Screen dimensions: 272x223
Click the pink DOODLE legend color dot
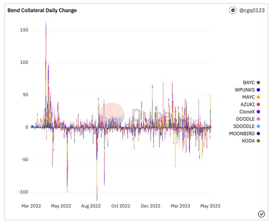pyautogui.click(x=258, y=119)
